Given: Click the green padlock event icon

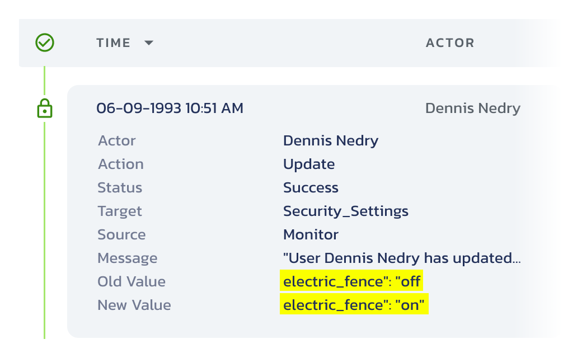Looking at the screenshot, I should point(45,109).
